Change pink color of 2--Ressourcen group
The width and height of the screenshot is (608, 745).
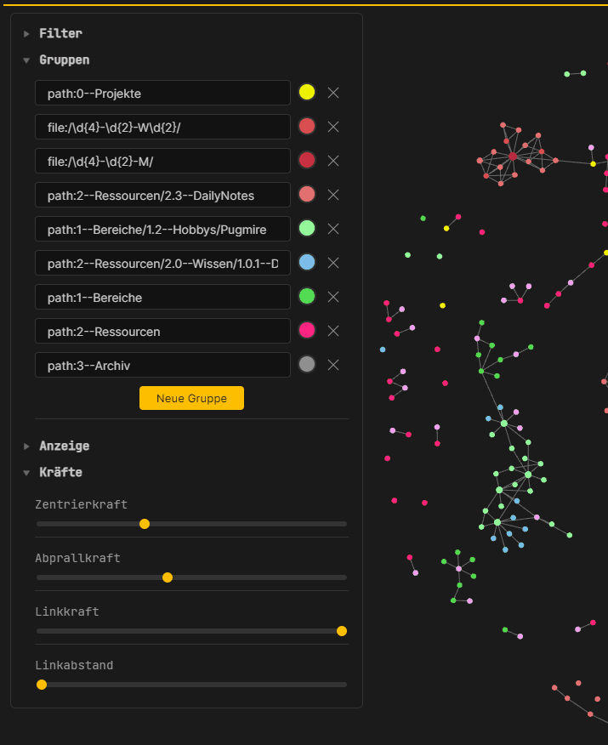tap(307, 330)
